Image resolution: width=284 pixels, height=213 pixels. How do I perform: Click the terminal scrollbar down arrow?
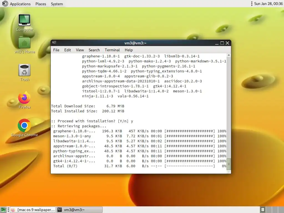[x=229, y=171]
